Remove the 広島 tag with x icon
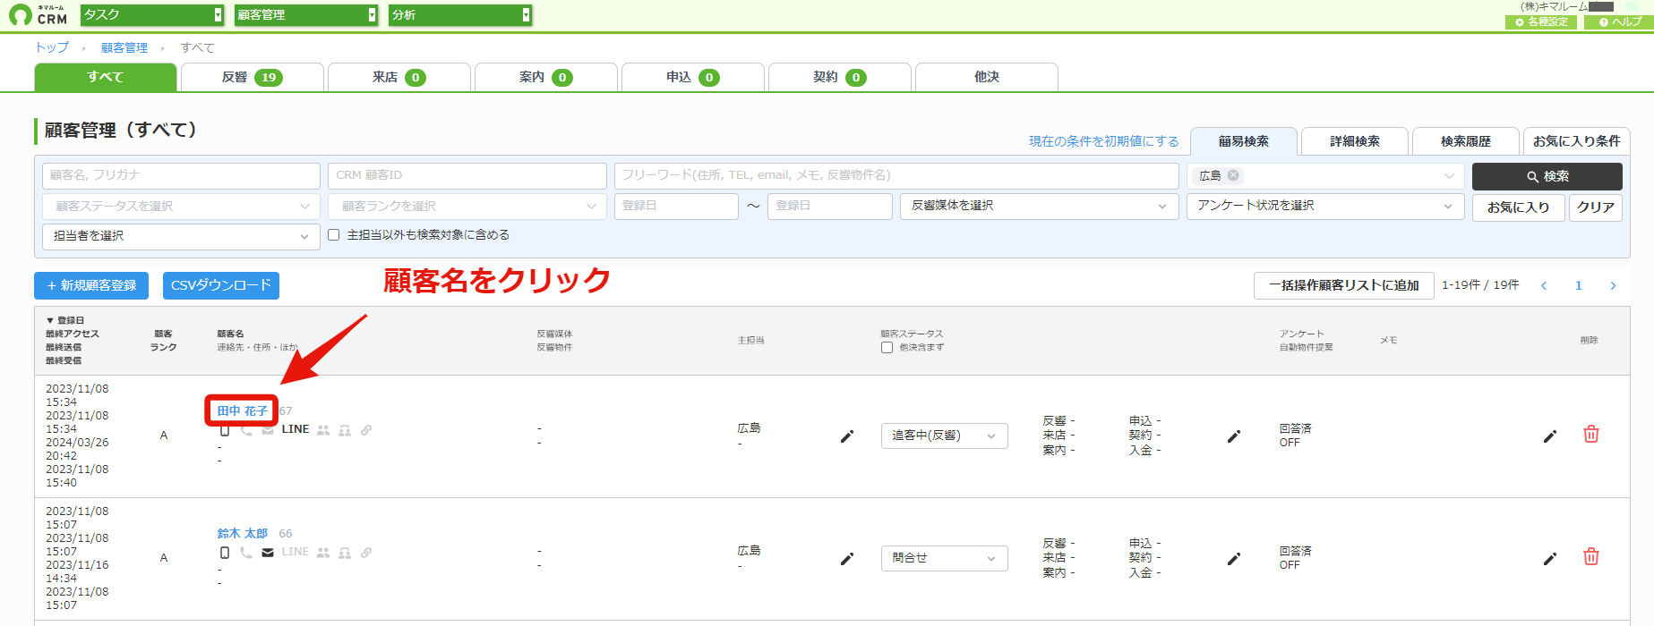Viewport: 1654px width, 626px height. click(1233, 175)
